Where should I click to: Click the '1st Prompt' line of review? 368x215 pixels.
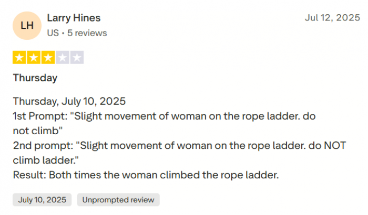point(163,116)
